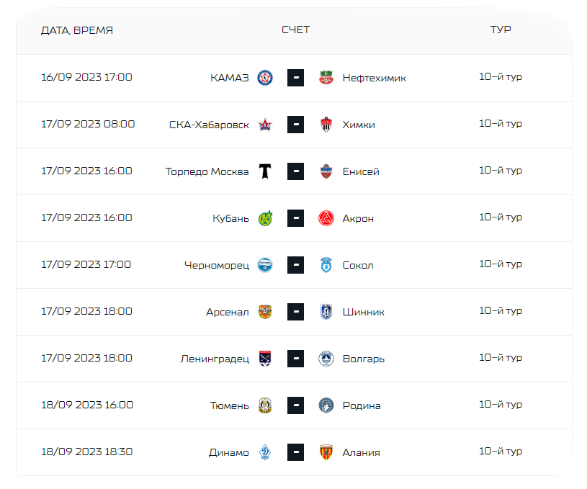Click the Динамо blue diamond logo
The height and width of the screenshot is (489, 587).
pos(265,452)
